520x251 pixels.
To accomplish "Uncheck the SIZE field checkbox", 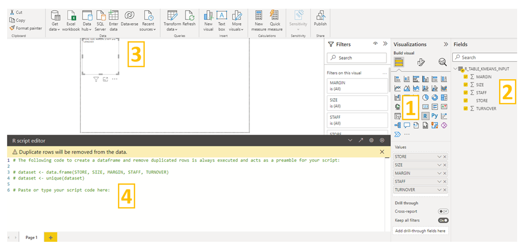I will (466, 85).
